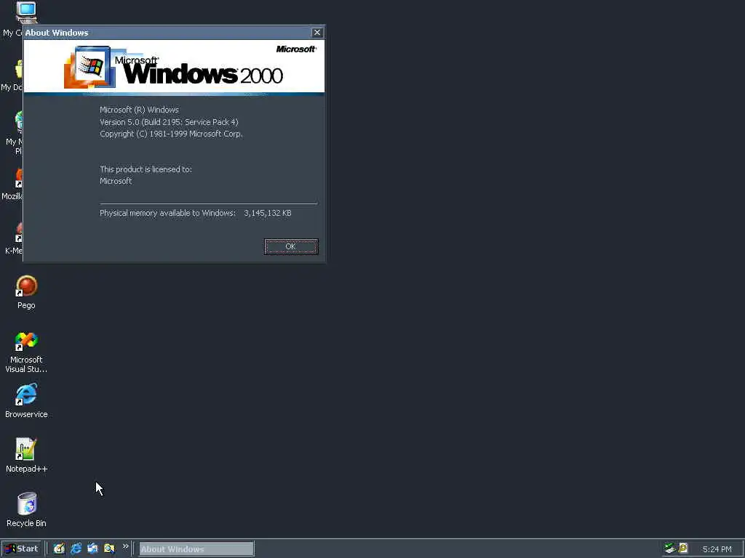745x558 pixels.
Task: Close the About Windows dialog
Action: 317,32
